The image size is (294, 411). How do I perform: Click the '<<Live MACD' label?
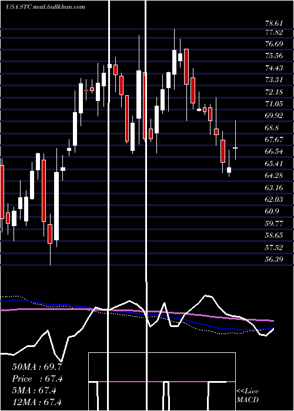pos(248,395)
